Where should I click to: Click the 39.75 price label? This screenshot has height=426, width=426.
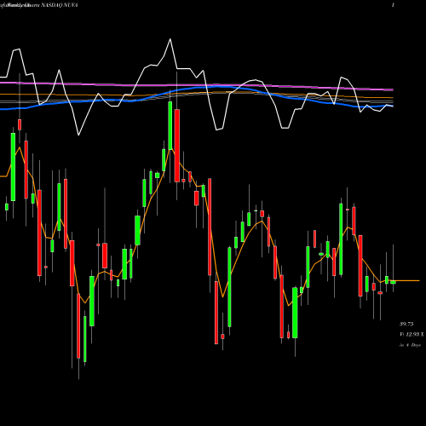[406, 324]
